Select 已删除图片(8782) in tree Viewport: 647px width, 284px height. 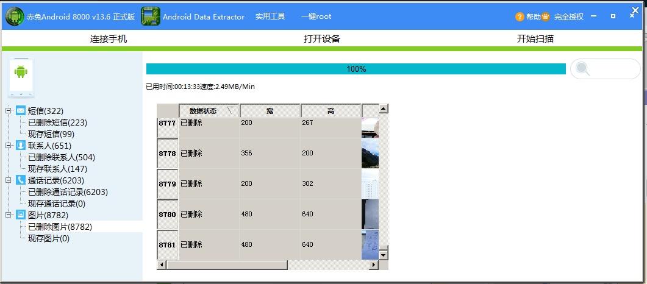59,226
